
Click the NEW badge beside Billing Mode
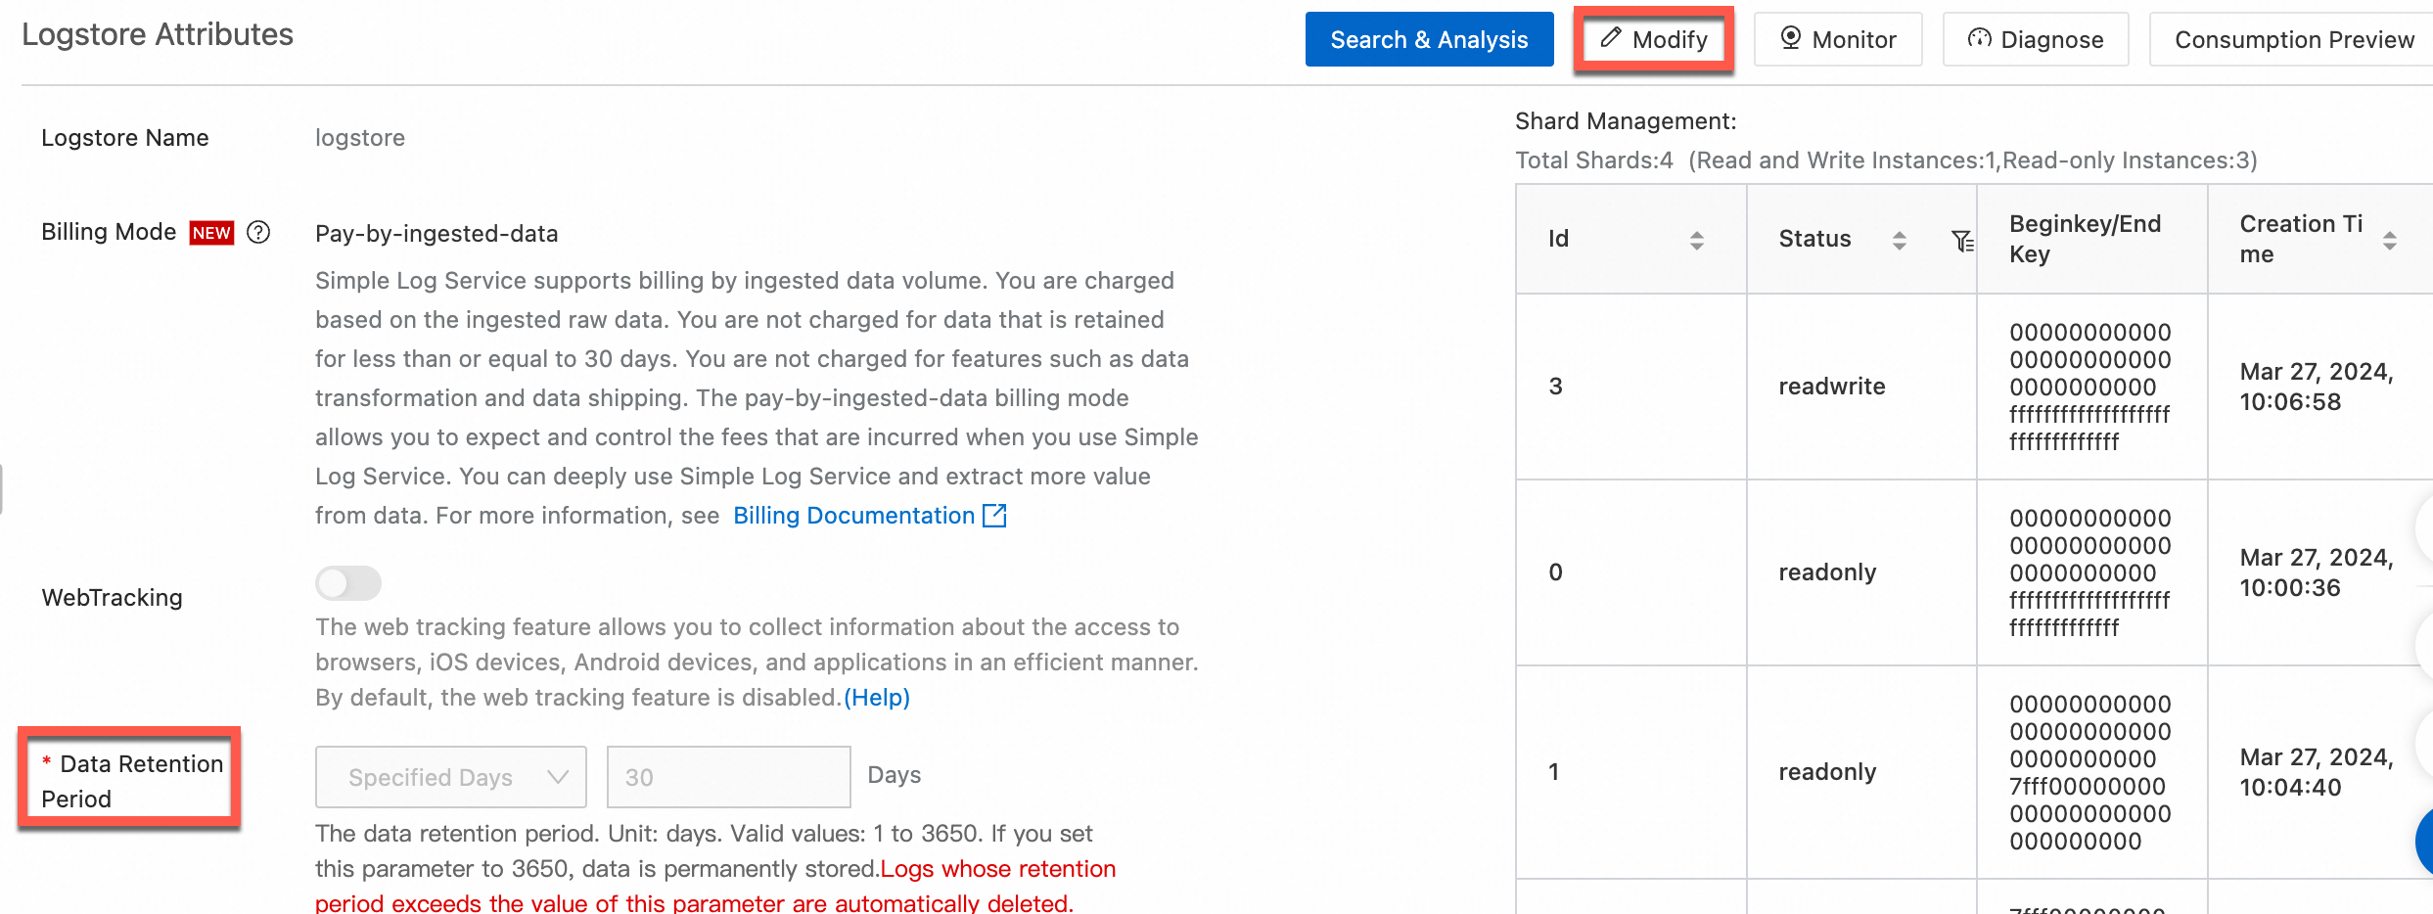click(x=211, y=232)
